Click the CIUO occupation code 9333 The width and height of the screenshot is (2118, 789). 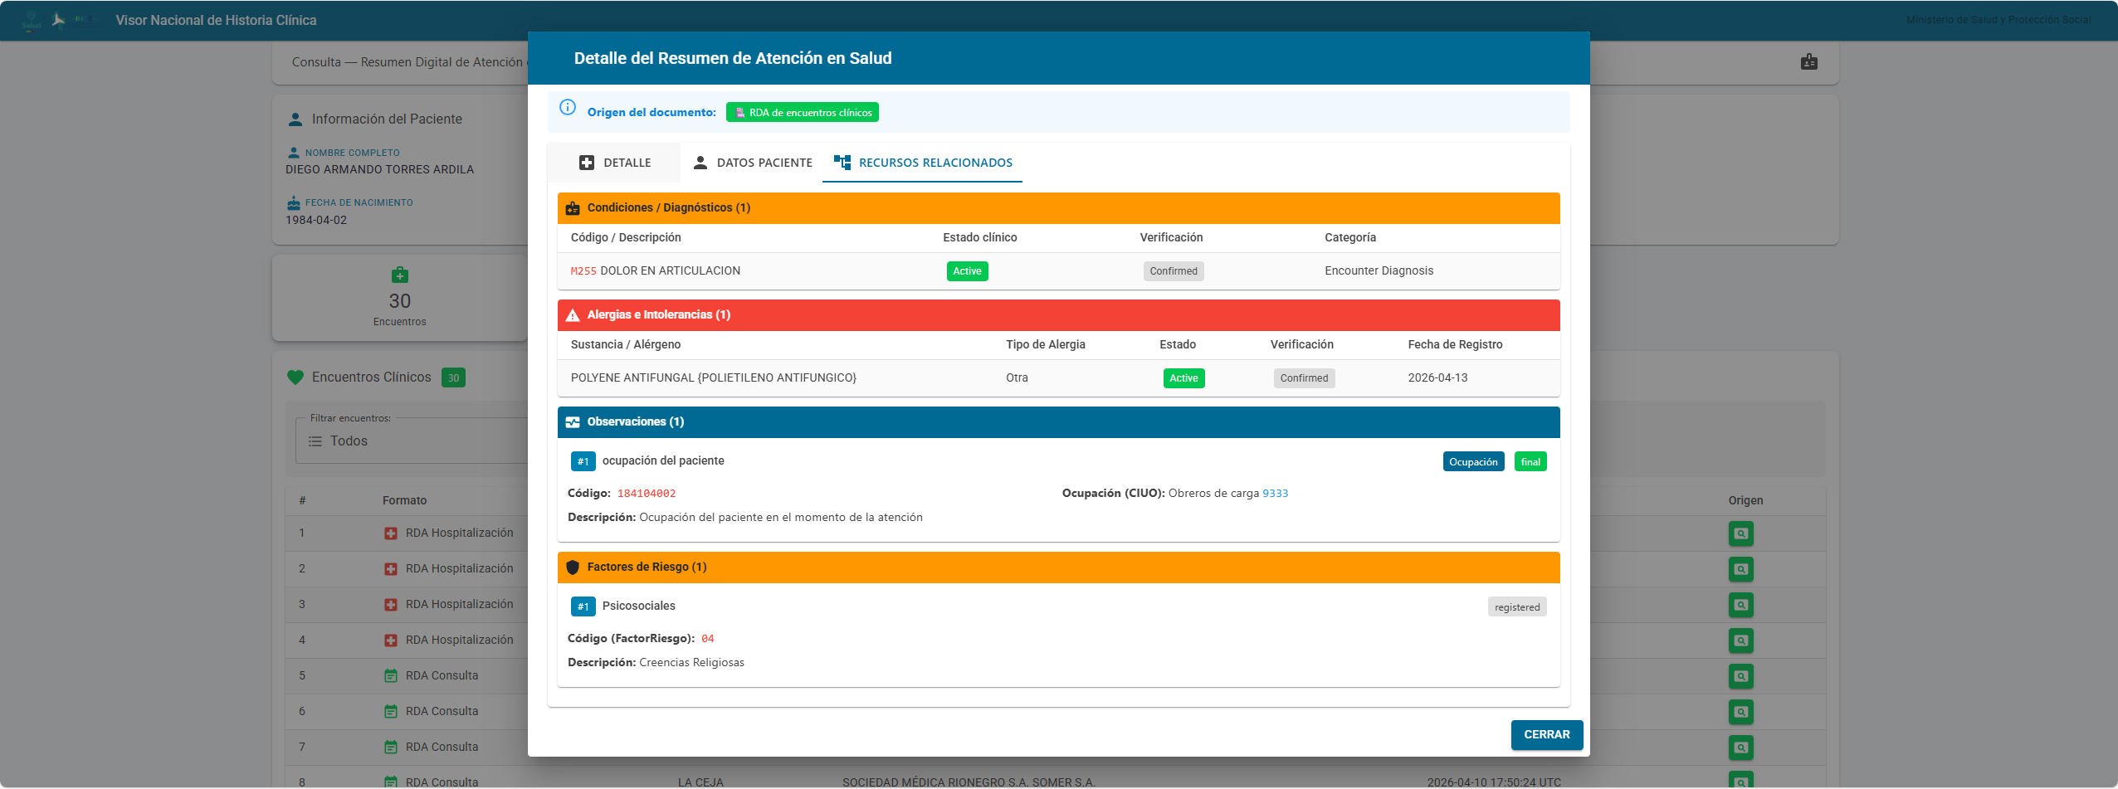click(1275, 494)
